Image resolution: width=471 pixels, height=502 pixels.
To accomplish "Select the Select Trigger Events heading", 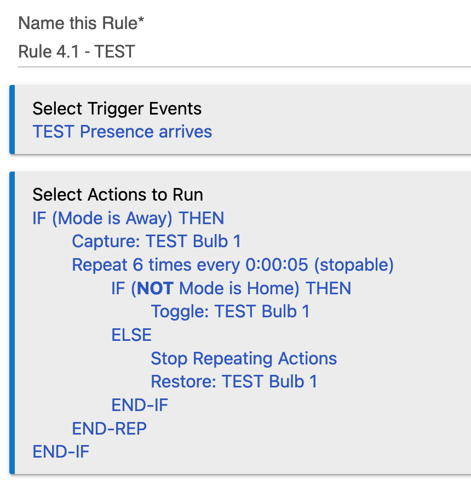I will [x=117, y=109].
